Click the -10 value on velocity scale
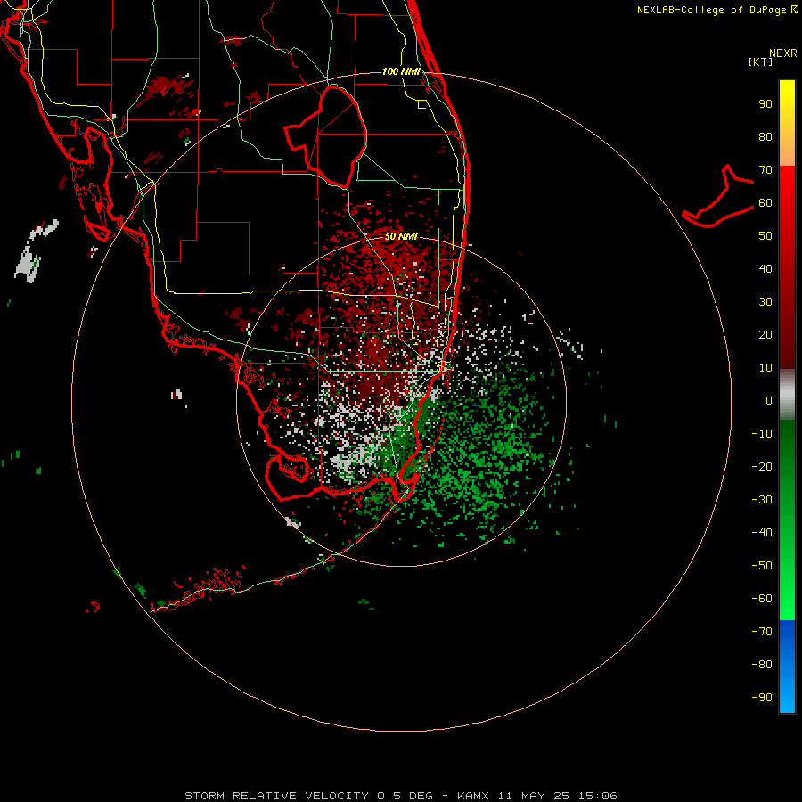The height and width of the screenshot is (802, 802). [762, 434]
